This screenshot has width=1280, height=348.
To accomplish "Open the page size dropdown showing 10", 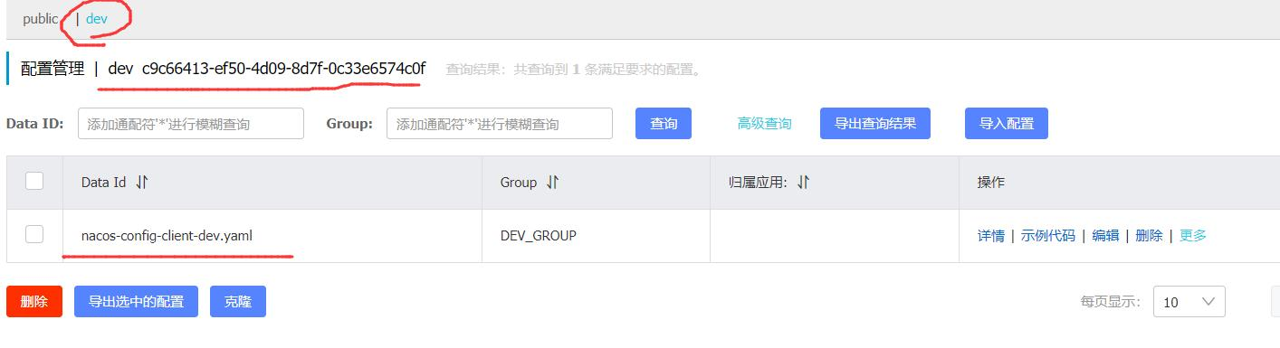I will pyautogui.click(x=1189, y=302).
